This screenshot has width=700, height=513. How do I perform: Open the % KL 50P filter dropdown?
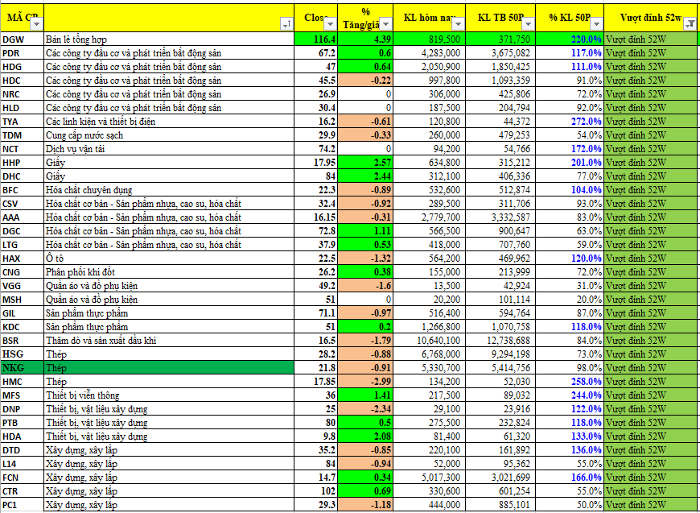click(596, 25)
